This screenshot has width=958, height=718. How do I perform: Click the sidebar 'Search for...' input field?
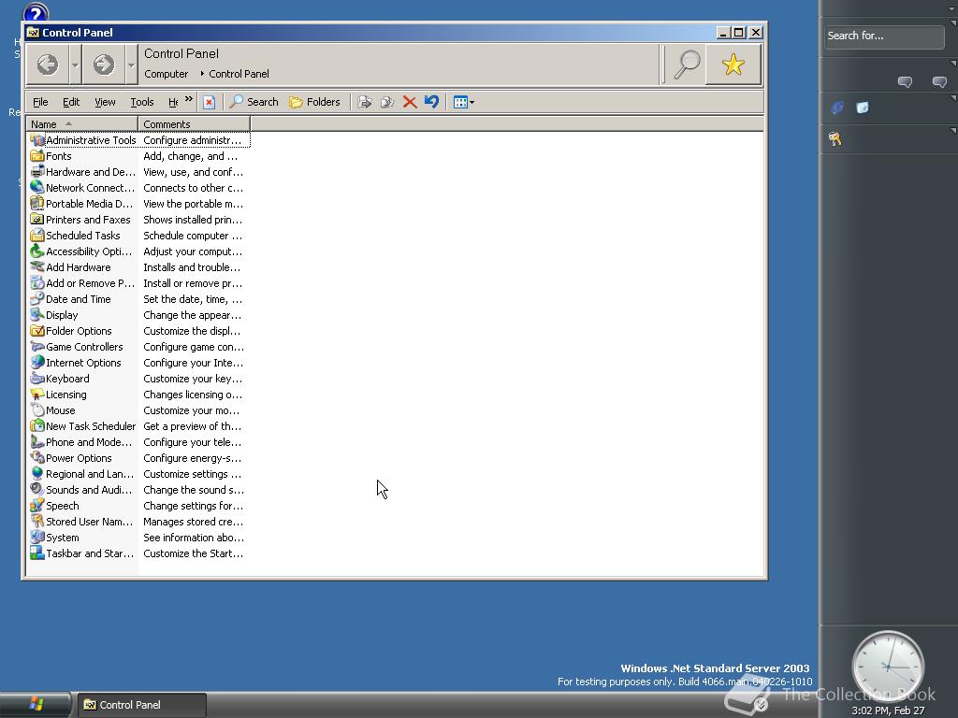[883, 36]
